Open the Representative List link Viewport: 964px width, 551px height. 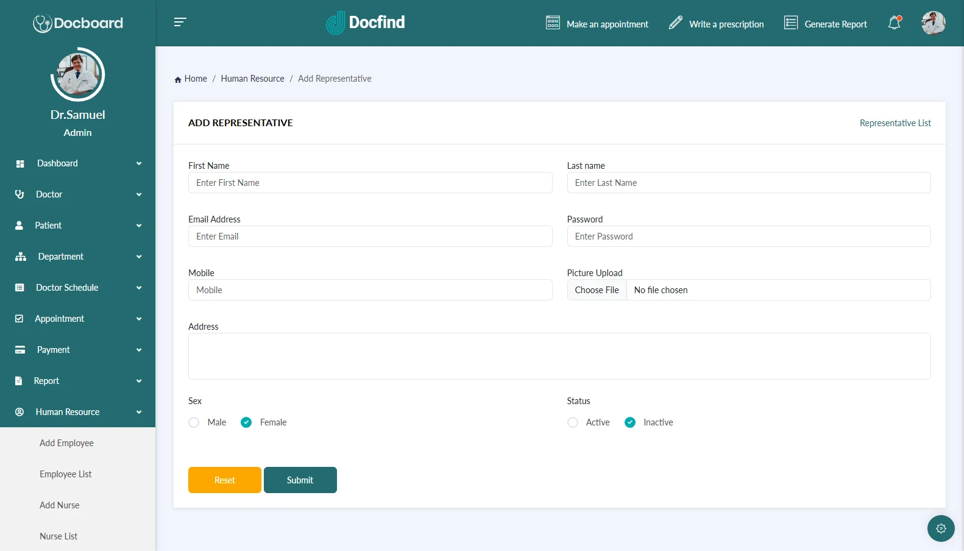895,123
